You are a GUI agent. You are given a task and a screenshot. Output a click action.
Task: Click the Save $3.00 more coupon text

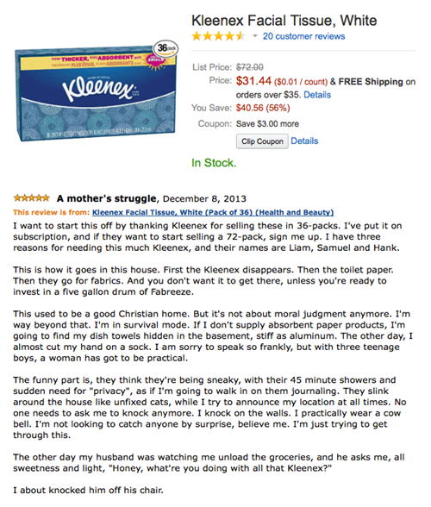(267, 124)
